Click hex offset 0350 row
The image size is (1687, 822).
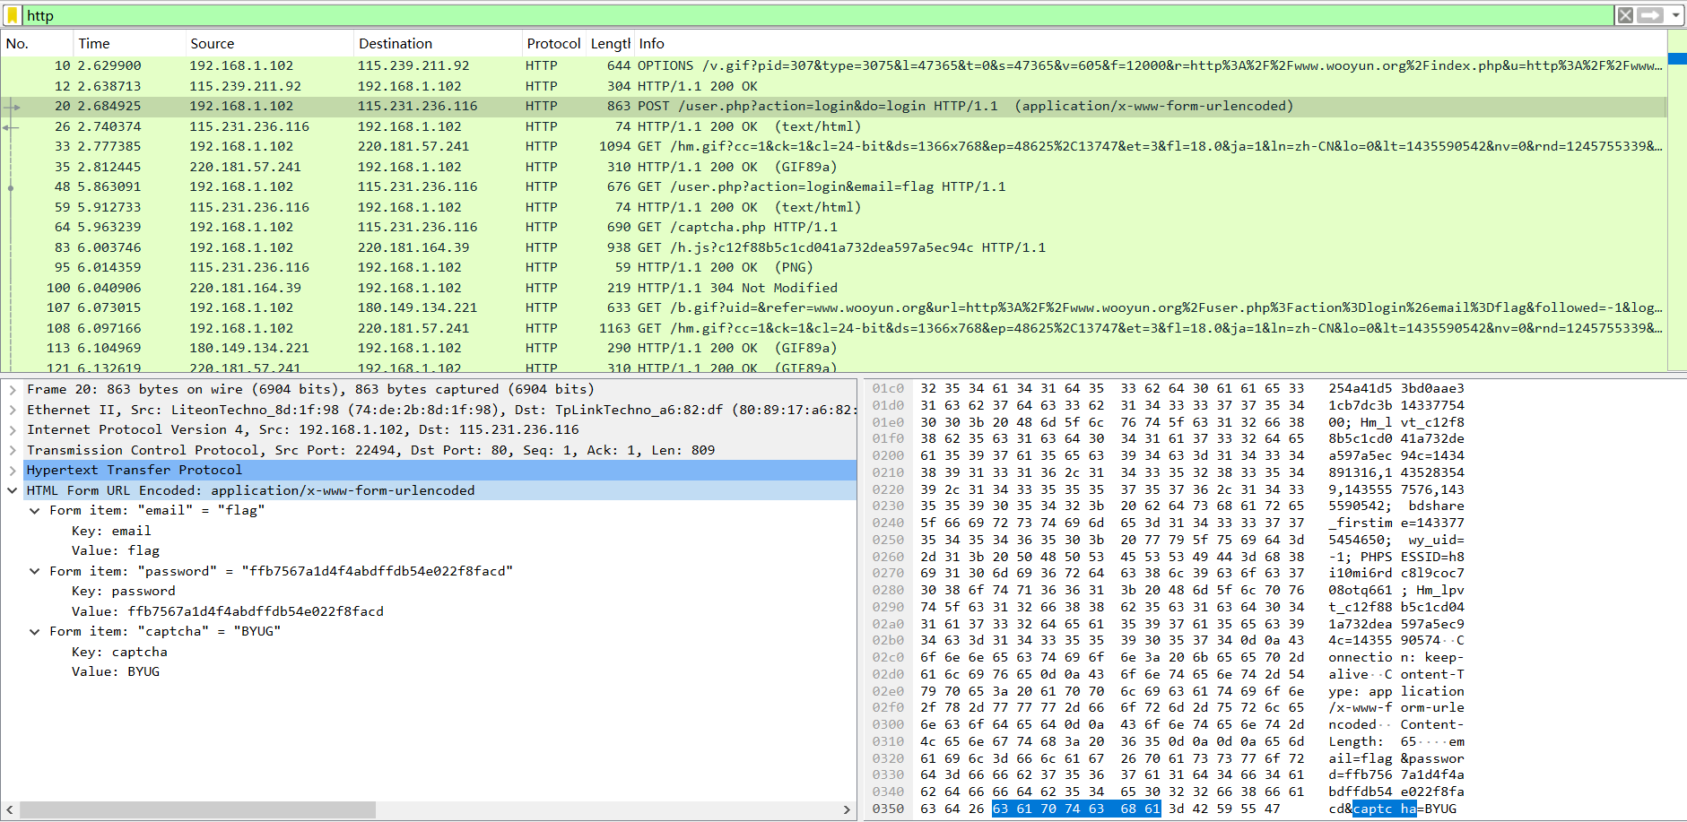pyautogui.click(x=888, y=809)
